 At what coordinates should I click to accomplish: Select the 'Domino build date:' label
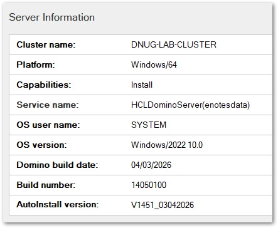[57, 165]
